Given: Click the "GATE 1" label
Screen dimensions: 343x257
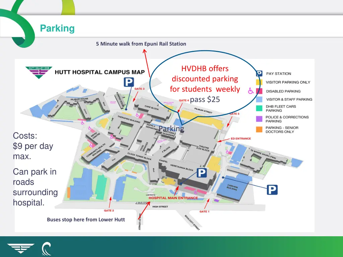Looking at the screenshot, I should click(x=204, y=211).
